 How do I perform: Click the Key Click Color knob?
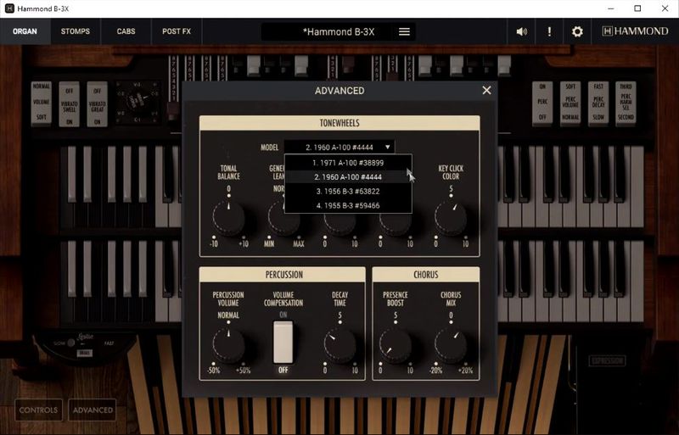click(x=451, y=218)
